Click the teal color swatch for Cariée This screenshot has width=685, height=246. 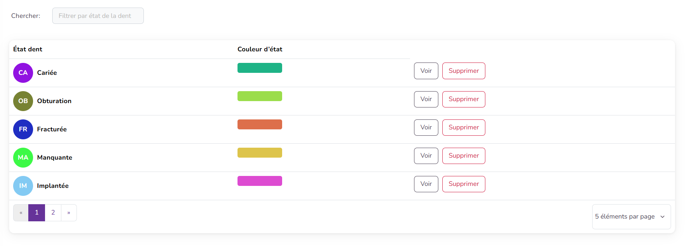click(259, 68)
